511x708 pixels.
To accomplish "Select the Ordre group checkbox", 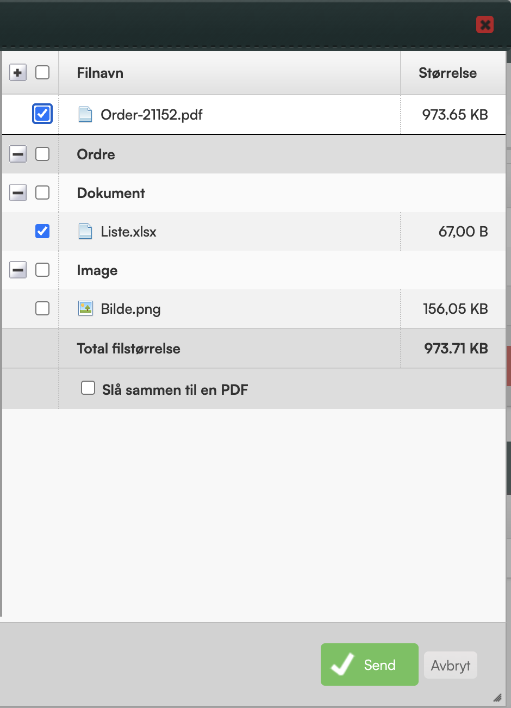I will click(42, 154).
